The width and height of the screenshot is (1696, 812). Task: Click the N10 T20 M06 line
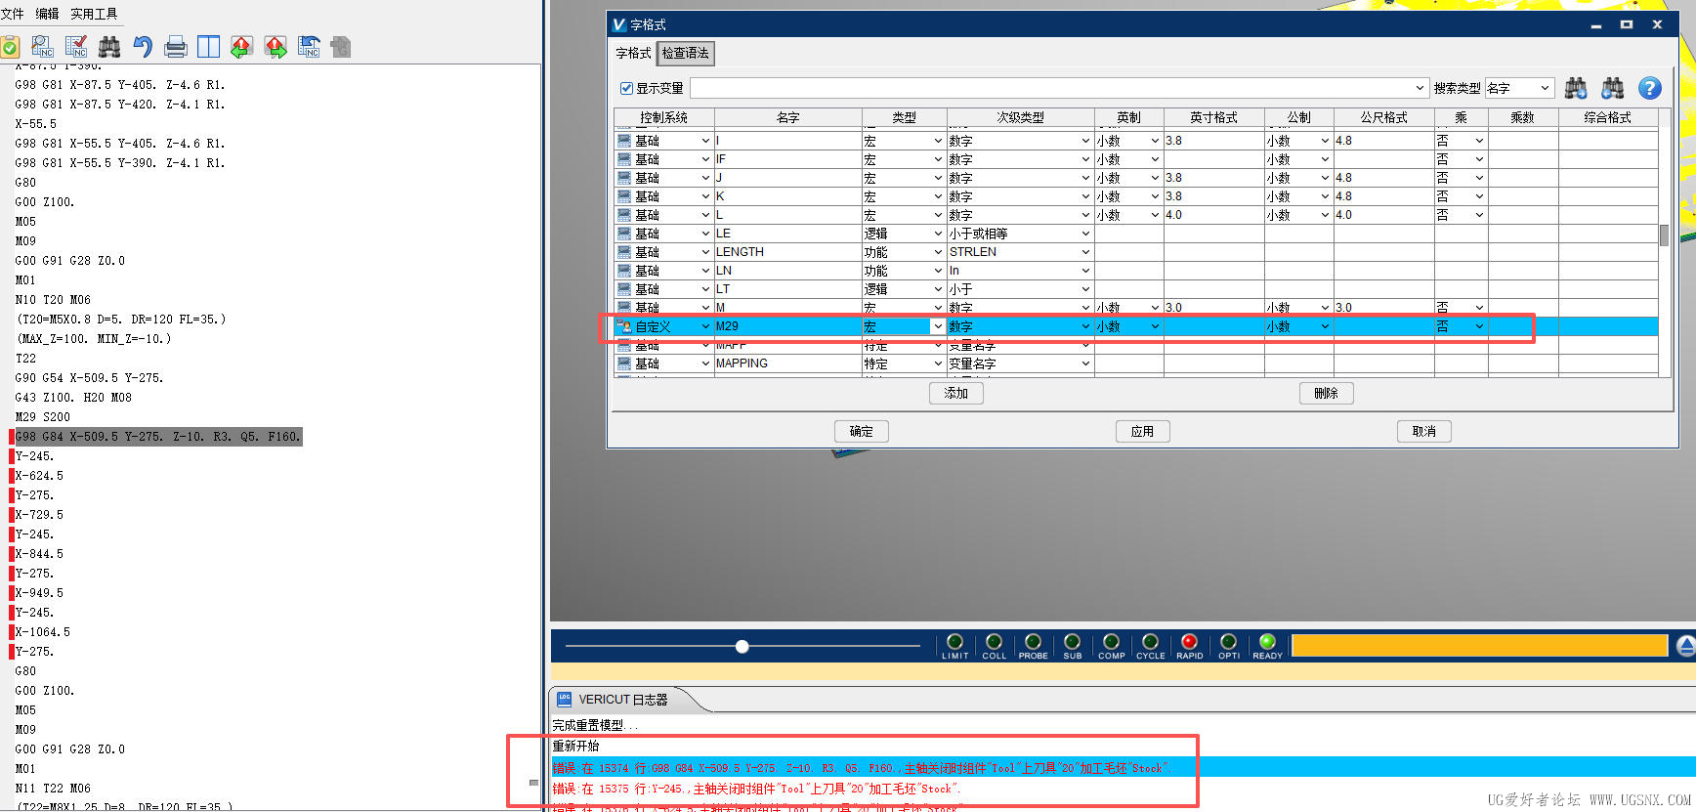point(53,300)
